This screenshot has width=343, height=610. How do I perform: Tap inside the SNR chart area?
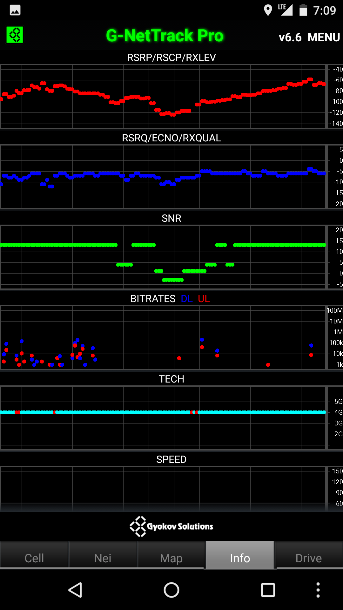click(164, 257)
